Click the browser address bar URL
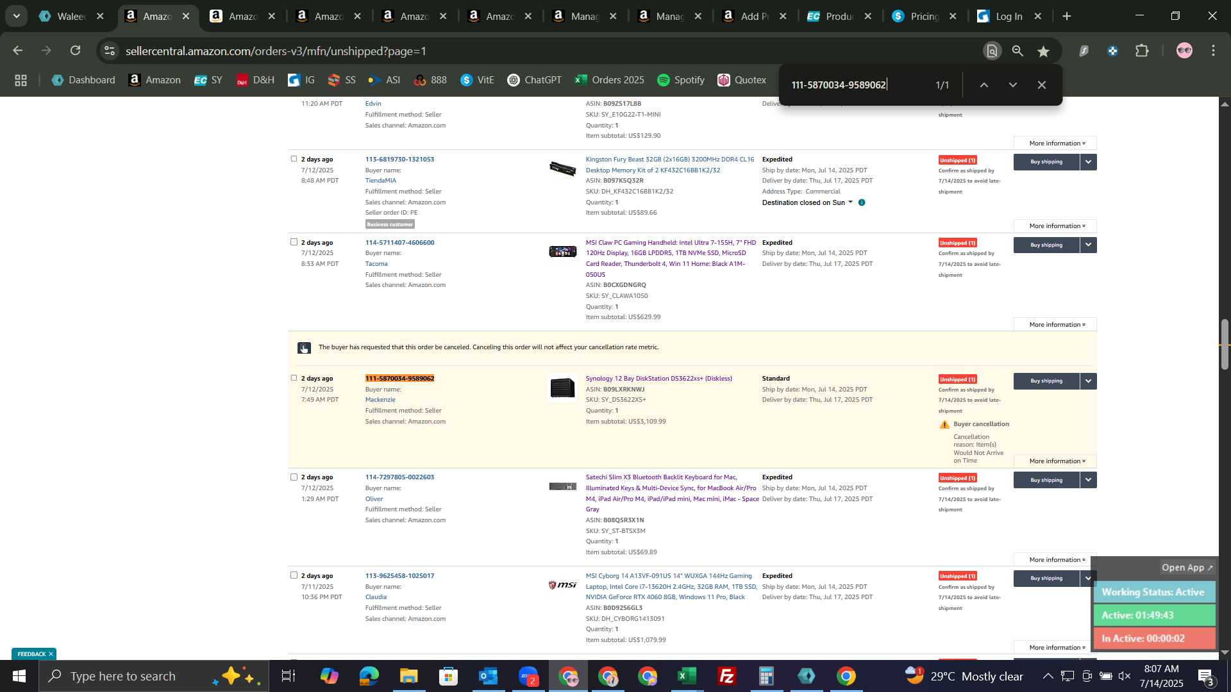1231x692 pixels. point(276,51)
